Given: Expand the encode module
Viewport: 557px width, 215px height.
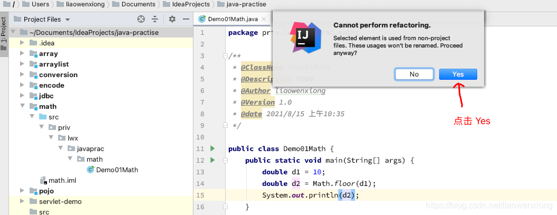Looking at the screenshot, I should click(22, 85).
